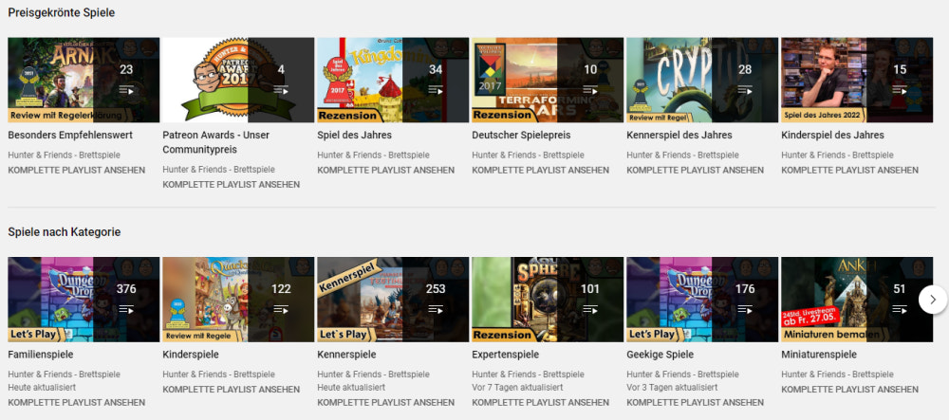Image resolution: width=949 pixels, height=420 pixels.
Task: Open the Kingdomino thumbnail playlist
Action: [393, 80]
